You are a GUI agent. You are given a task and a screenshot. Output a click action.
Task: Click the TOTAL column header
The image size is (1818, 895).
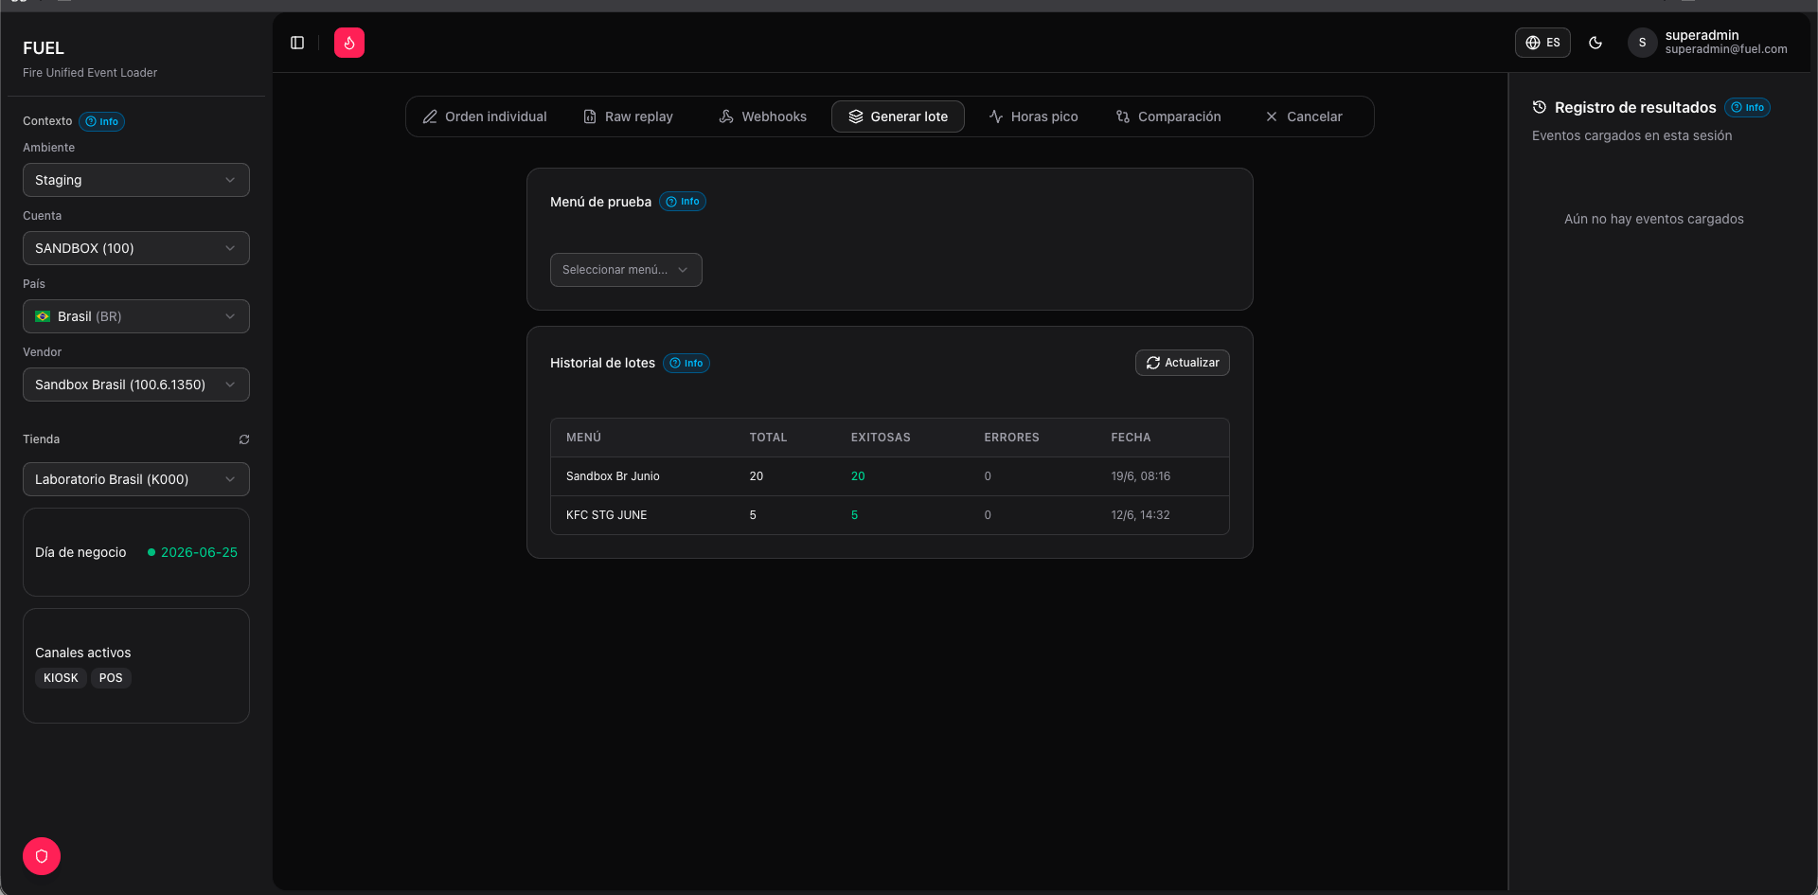pos(768,438)
